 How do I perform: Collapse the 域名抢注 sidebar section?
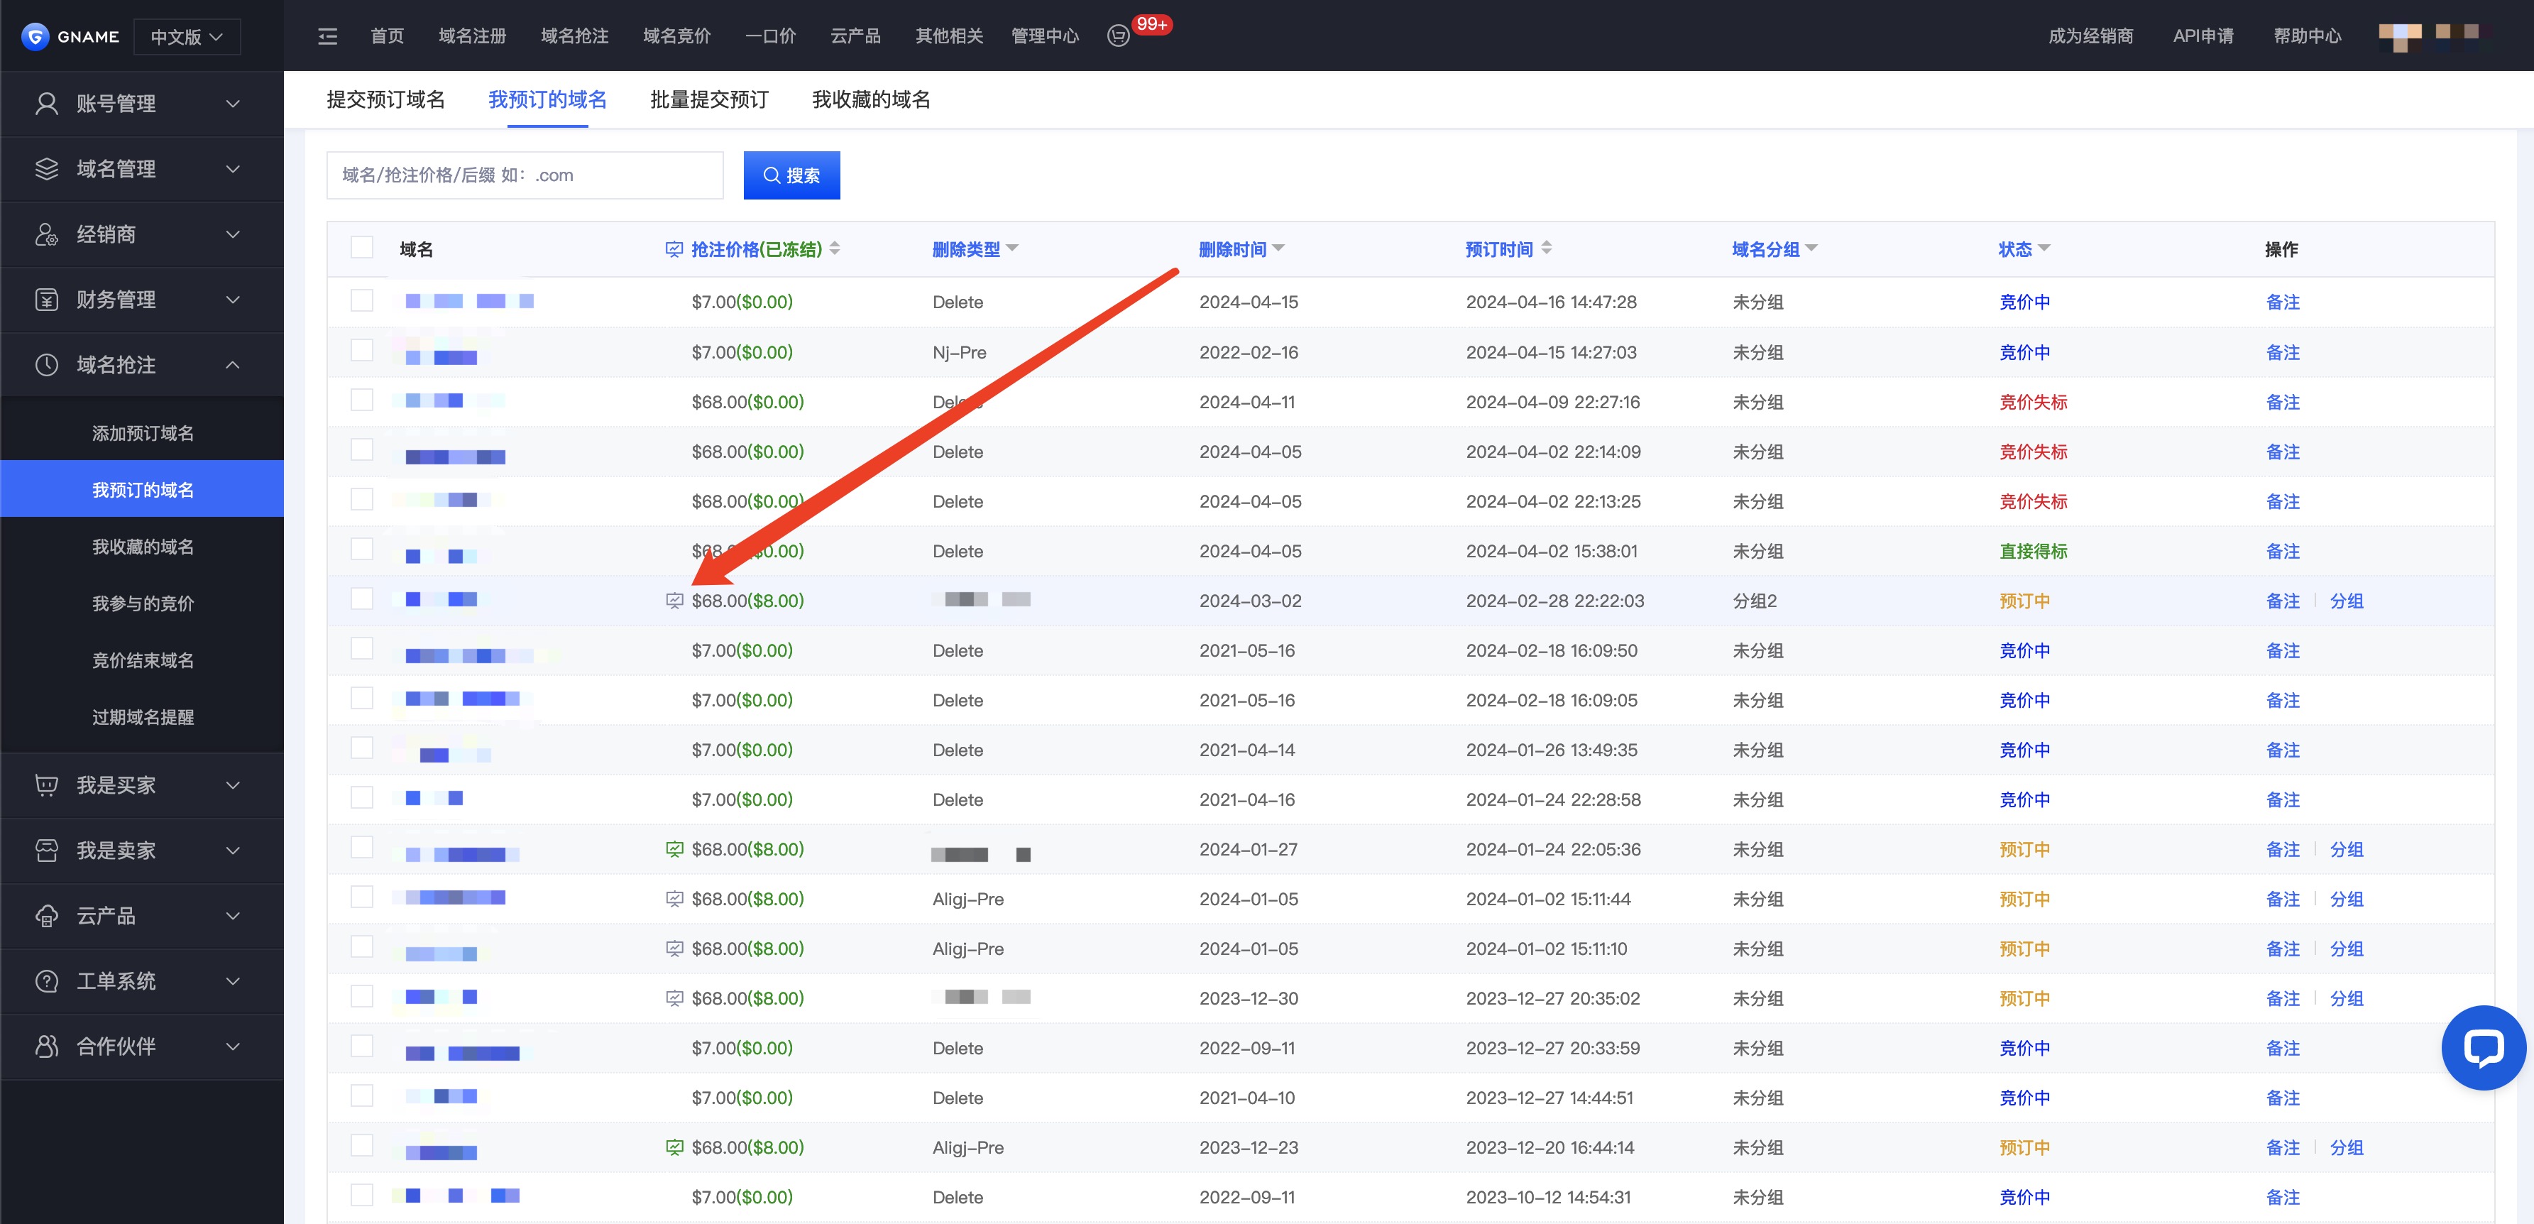coord(142,365)
